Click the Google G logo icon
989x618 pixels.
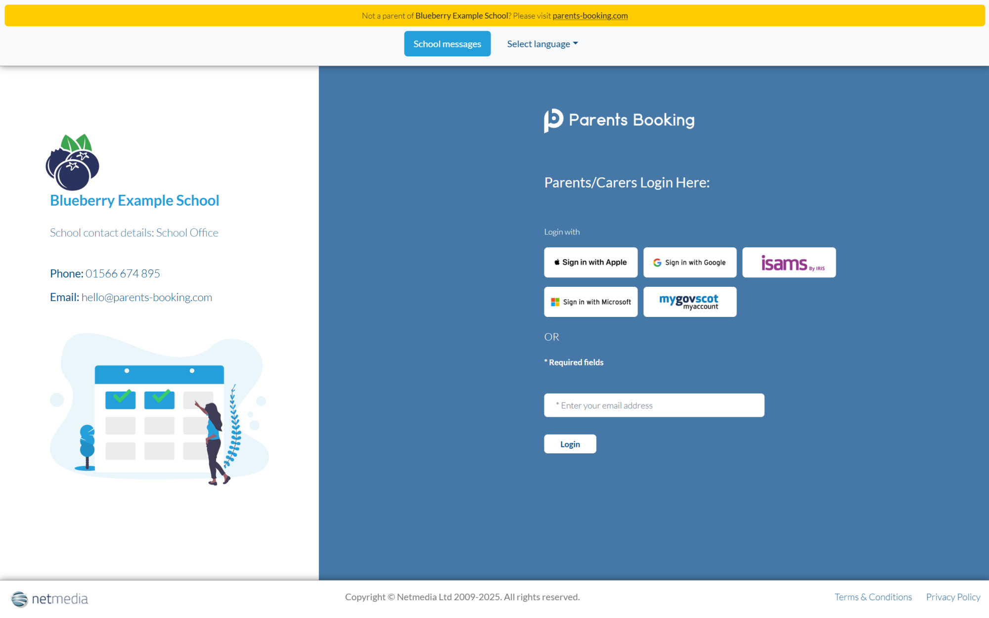(x=657, y=263)
